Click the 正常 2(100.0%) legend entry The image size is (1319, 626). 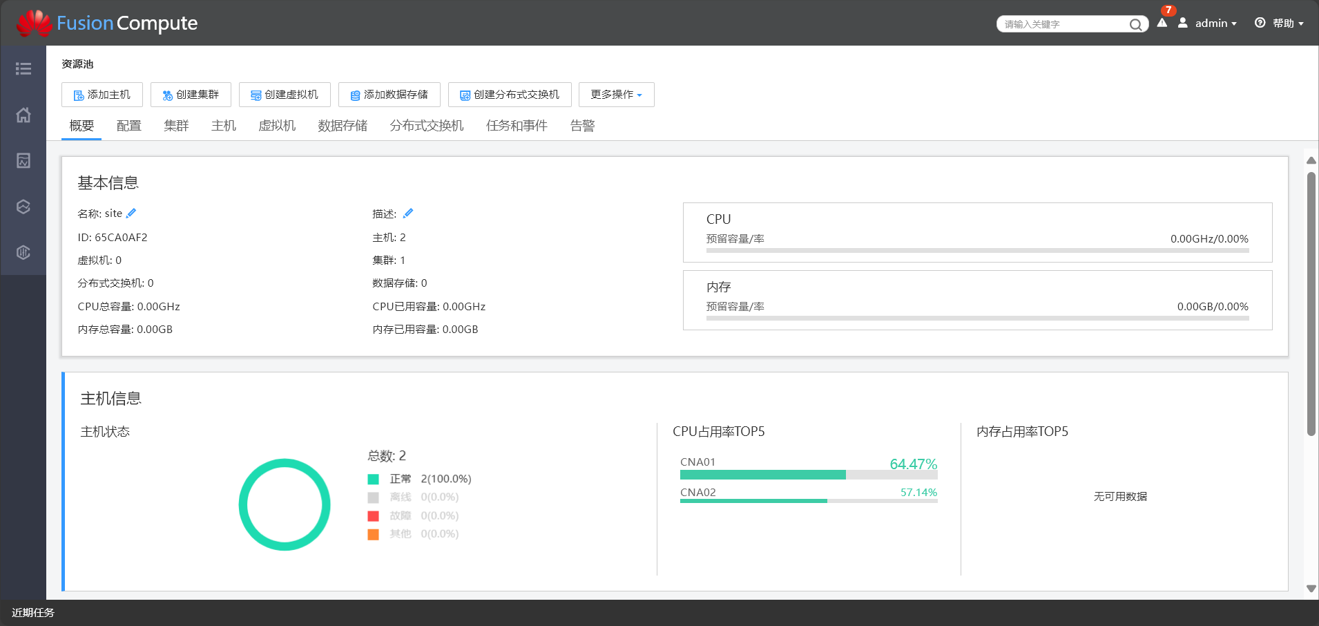pos(420,479)
